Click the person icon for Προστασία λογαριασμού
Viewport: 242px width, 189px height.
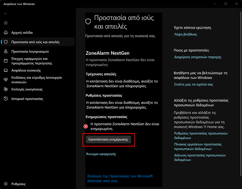6,51
